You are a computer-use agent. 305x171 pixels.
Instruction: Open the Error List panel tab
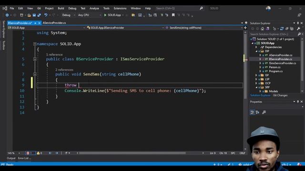point(24,158)
